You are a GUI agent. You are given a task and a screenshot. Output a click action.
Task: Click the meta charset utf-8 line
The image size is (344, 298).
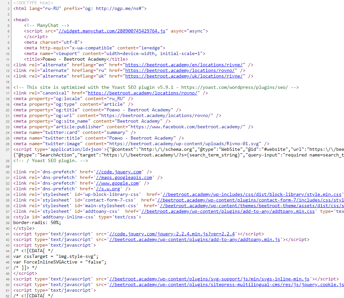53,42
